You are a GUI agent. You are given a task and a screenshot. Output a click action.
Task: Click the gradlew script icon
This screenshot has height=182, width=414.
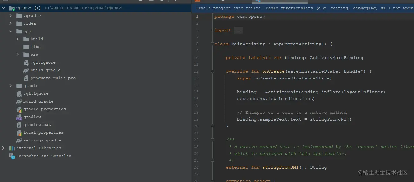19,117
